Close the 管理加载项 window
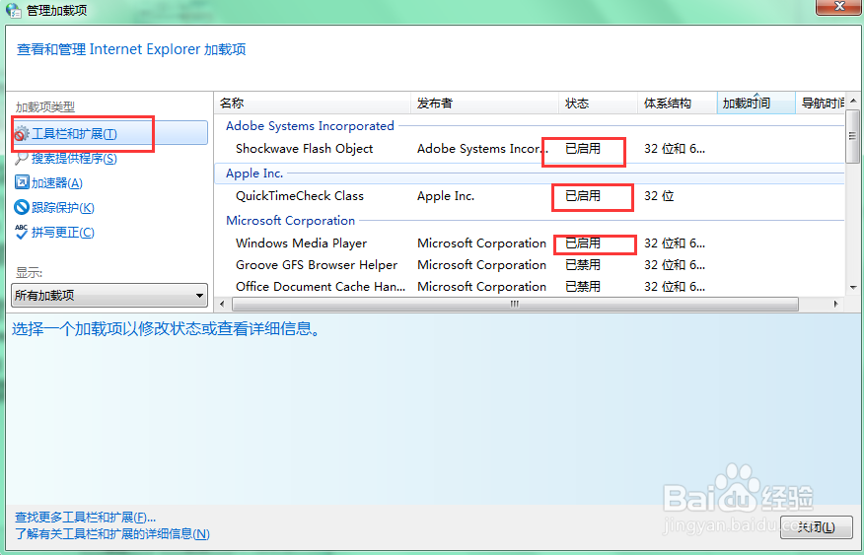This screenshot has height=555, width=864. [x=839, y=7]
